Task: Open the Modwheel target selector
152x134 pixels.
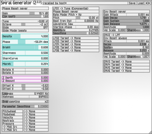Action: click(x=36, y=114)
